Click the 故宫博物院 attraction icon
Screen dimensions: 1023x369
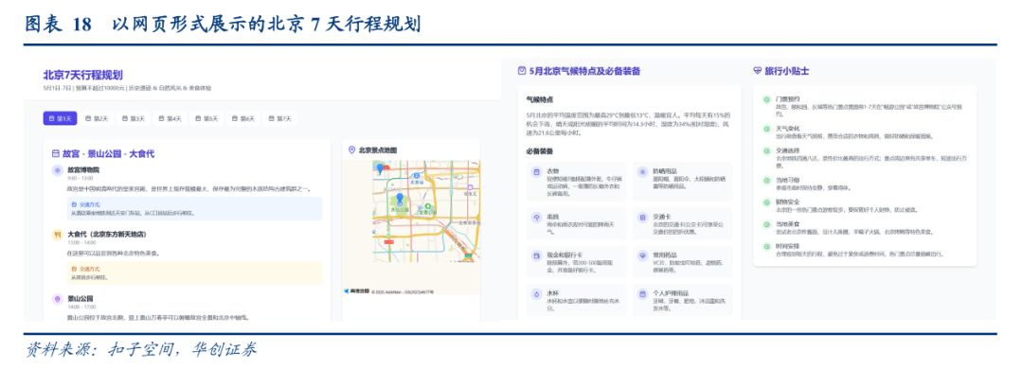(58, 170)
